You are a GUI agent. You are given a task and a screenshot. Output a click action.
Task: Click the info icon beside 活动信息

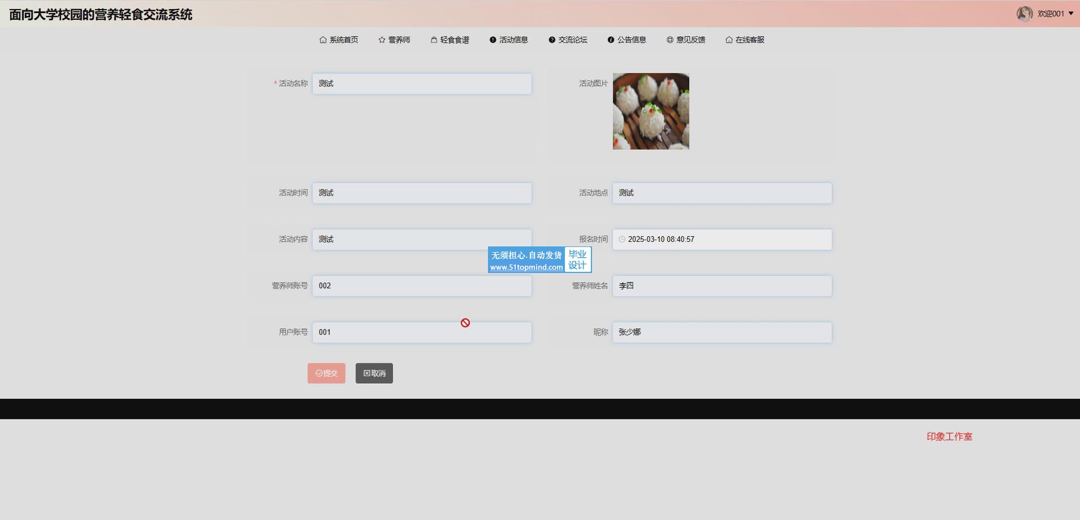(493, 40)
